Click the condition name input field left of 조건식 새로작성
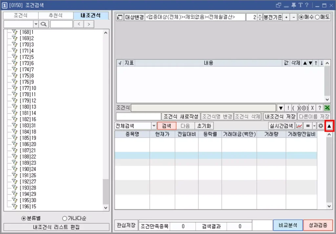 pos(138,117)
